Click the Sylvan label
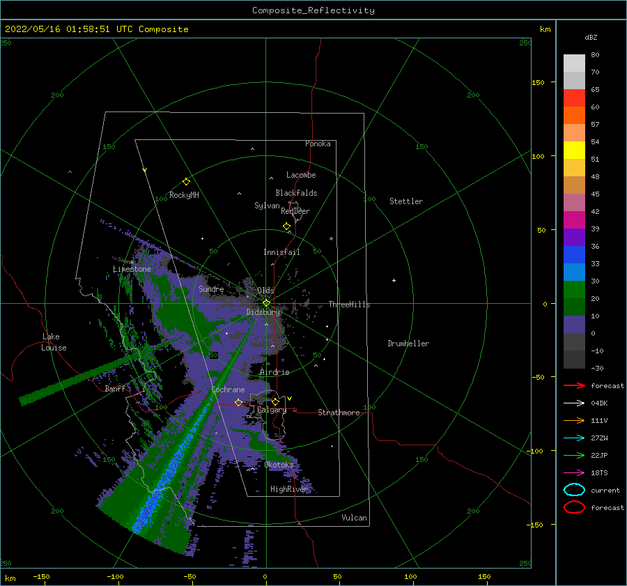Viewport: 627px width, 586px height. 267,206
